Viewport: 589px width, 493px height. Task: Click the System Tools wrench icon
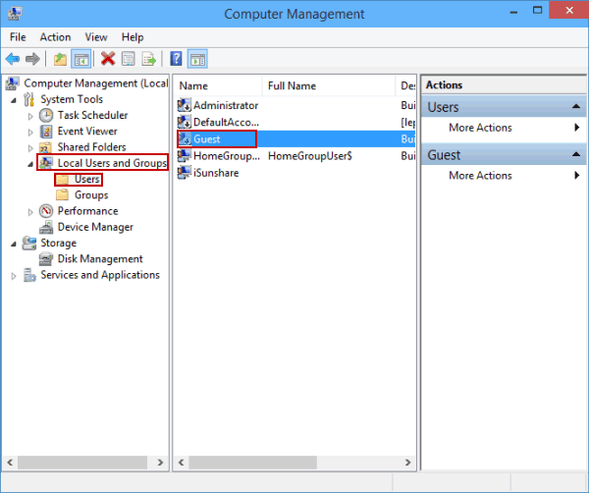tap(28, 99)
